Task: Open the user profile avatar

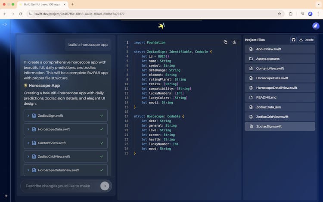Action: [316, 26]
